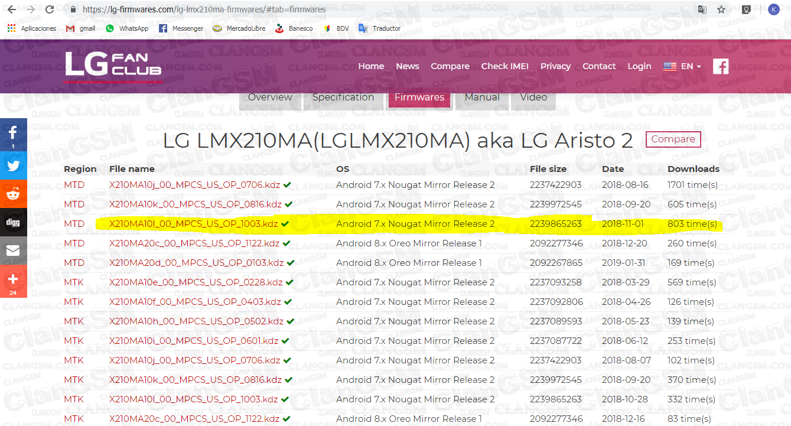Click file size 2237093258

(x=556, y=282)
